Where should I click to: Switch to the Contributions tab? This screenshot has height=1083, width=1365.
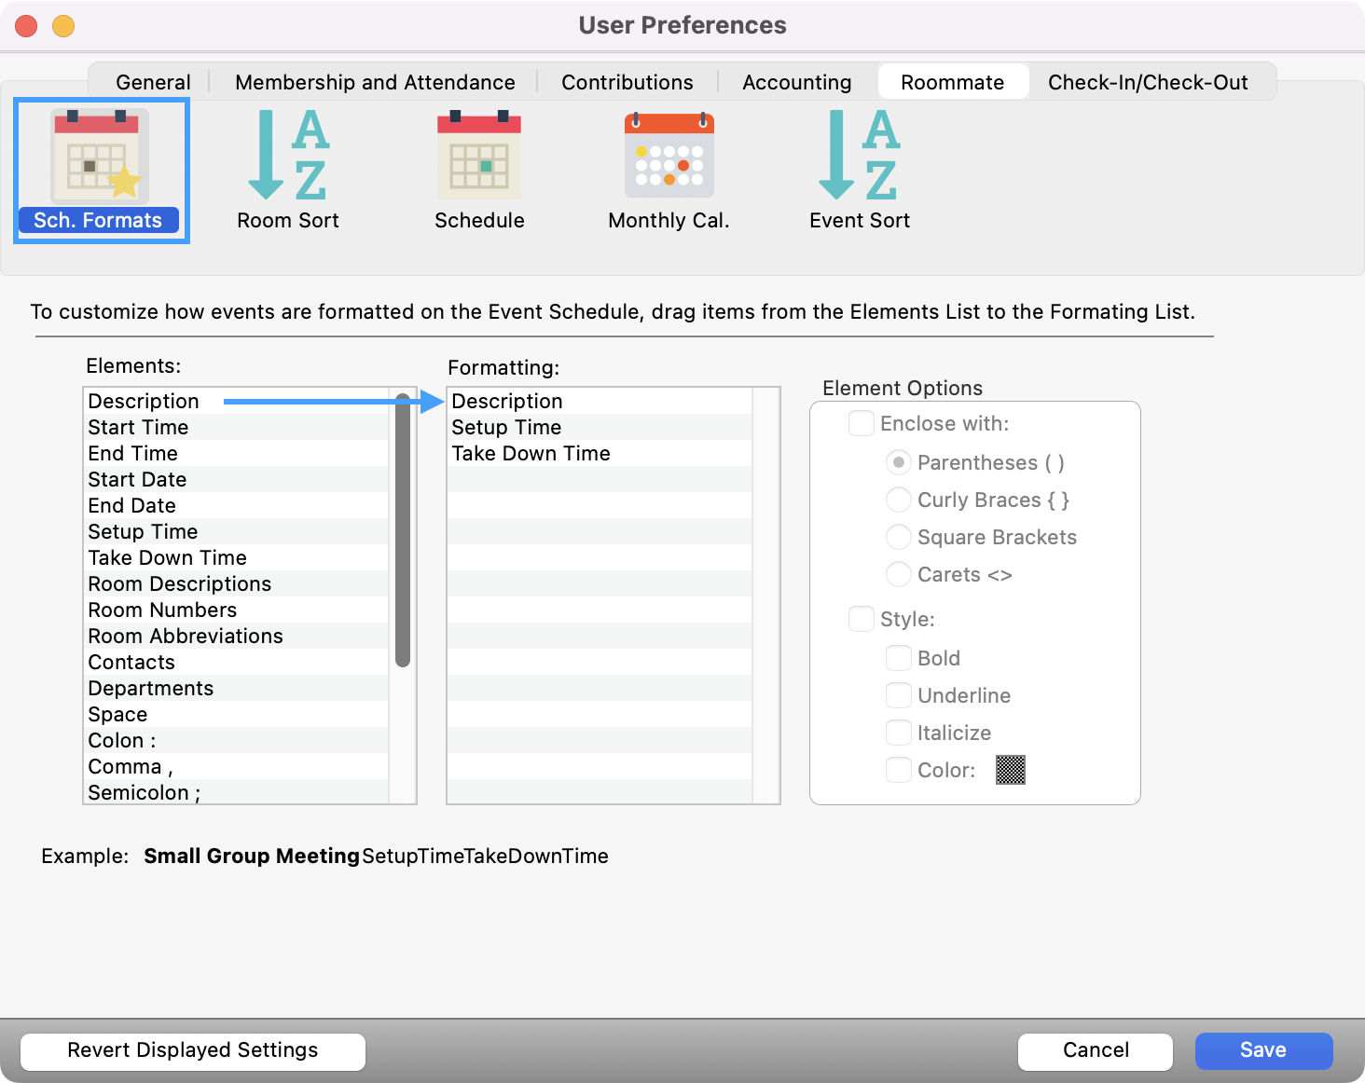click(x=627, y=82)
